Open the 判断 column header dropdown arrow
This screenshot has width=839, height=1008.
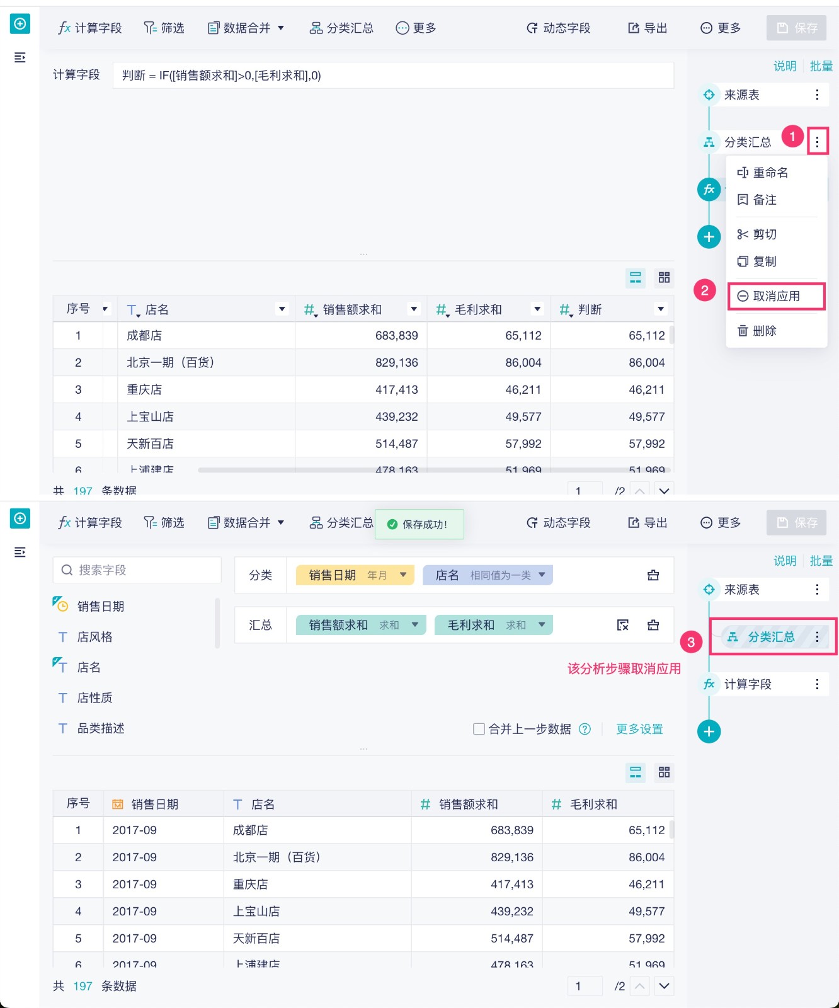point(661,309)
